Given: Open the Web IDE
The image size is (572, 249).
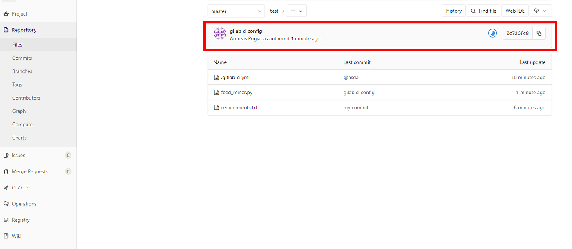Looking at the screenshot, I should (515, 11).
